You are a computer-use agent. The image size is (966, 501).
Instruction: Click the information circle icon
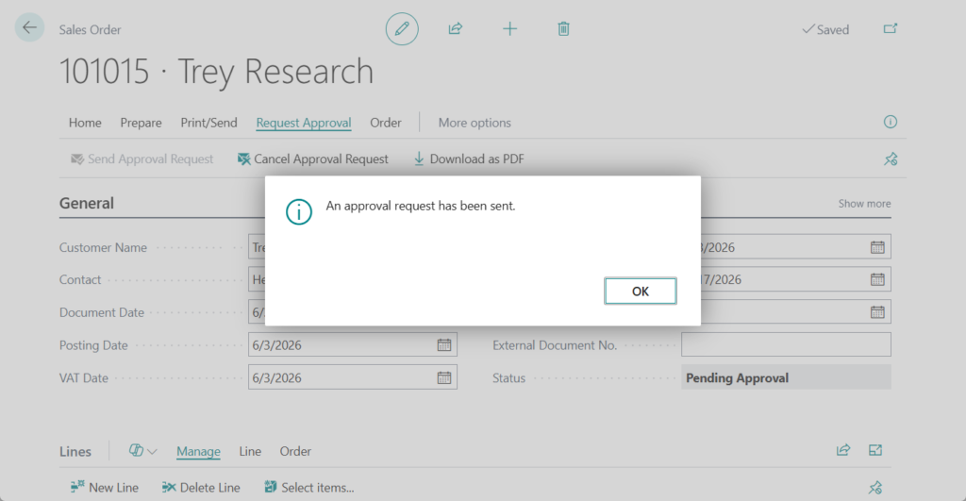click(890, 123)
